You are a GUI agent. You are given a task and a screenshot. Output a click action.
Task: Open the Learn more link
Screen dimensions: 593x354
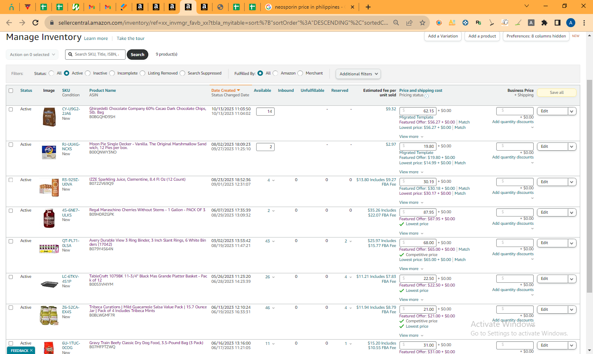pos(96,39)
